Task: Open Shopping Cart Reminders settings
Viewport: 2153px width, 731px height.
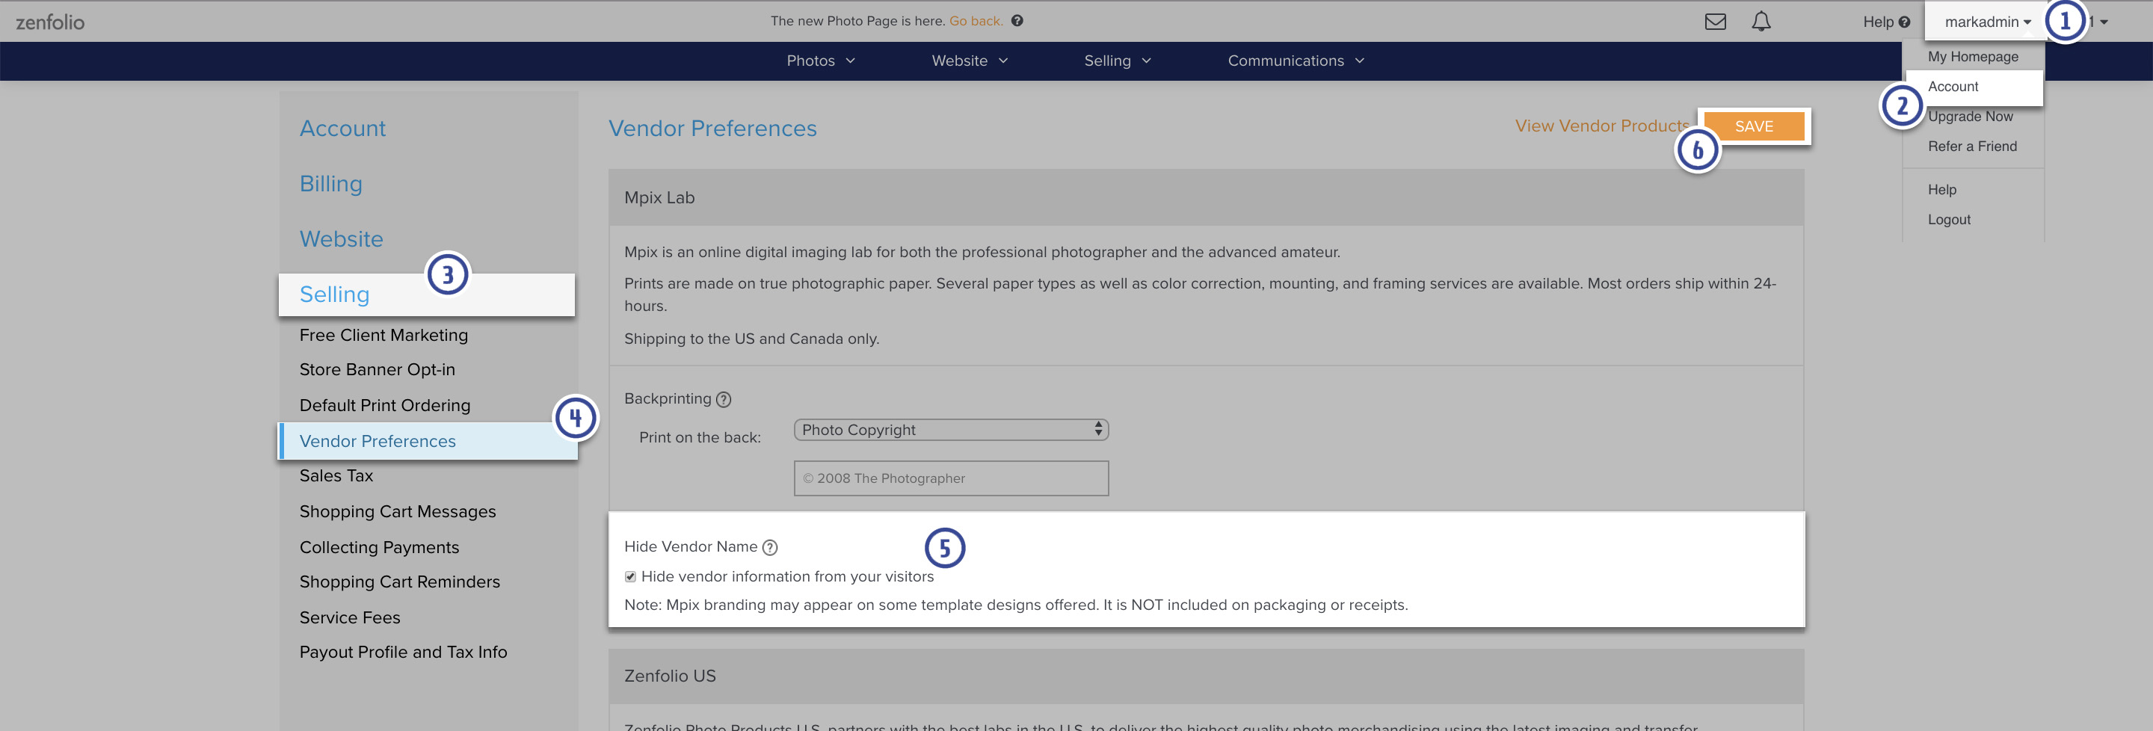Action: pyautogui.click(x=399, y=582)
